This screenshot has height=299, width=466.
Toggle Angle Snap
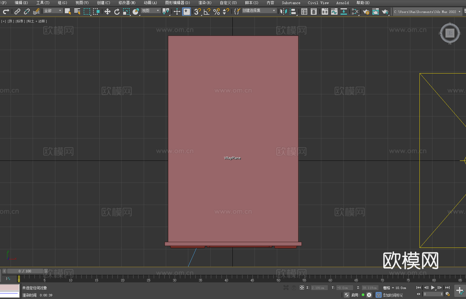tap(207, 11)
